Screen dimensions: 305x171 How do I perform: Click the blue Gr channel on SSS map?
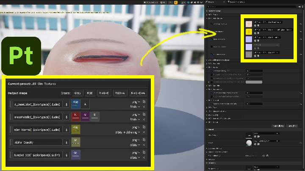pos(76,155)
